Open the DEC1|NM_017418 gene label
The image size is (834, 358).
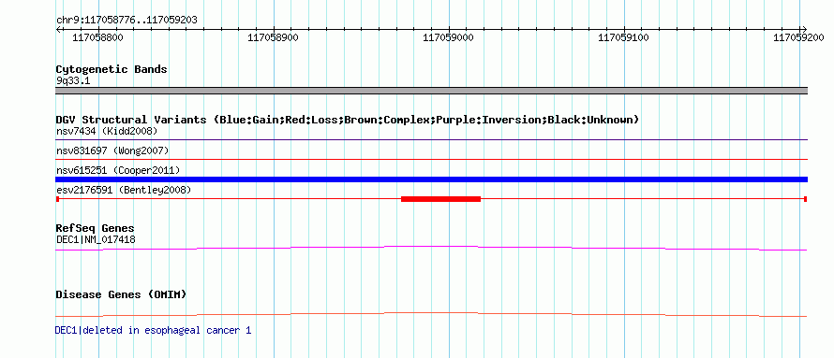[x=96, y=239]
